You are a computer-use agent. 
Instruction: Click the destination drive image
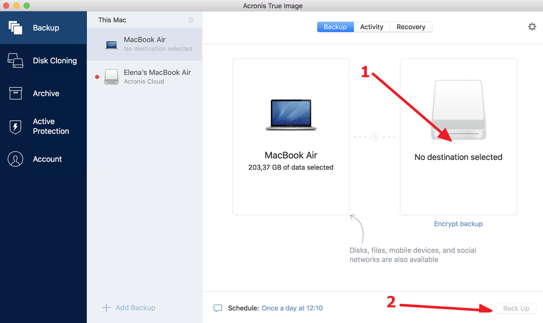(458, 110)
